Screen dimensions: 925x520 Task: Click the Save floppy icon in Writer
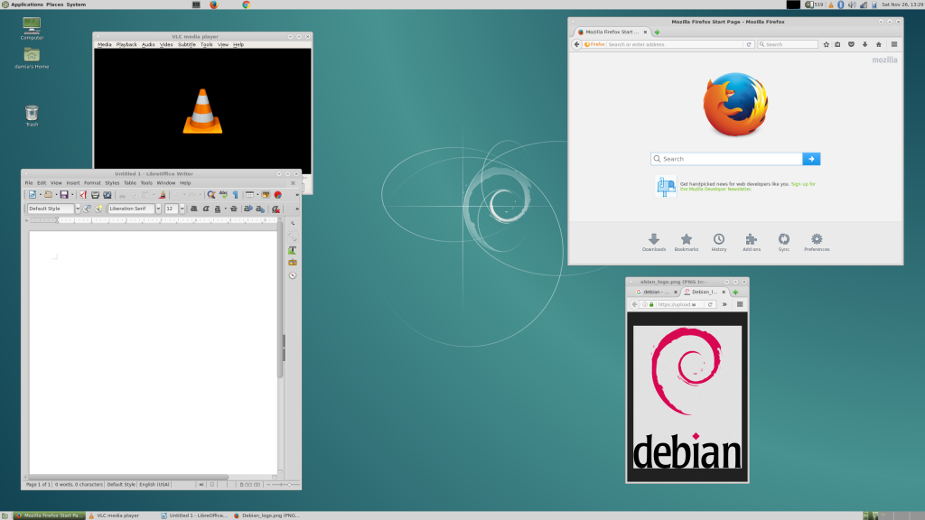(64, 195)
